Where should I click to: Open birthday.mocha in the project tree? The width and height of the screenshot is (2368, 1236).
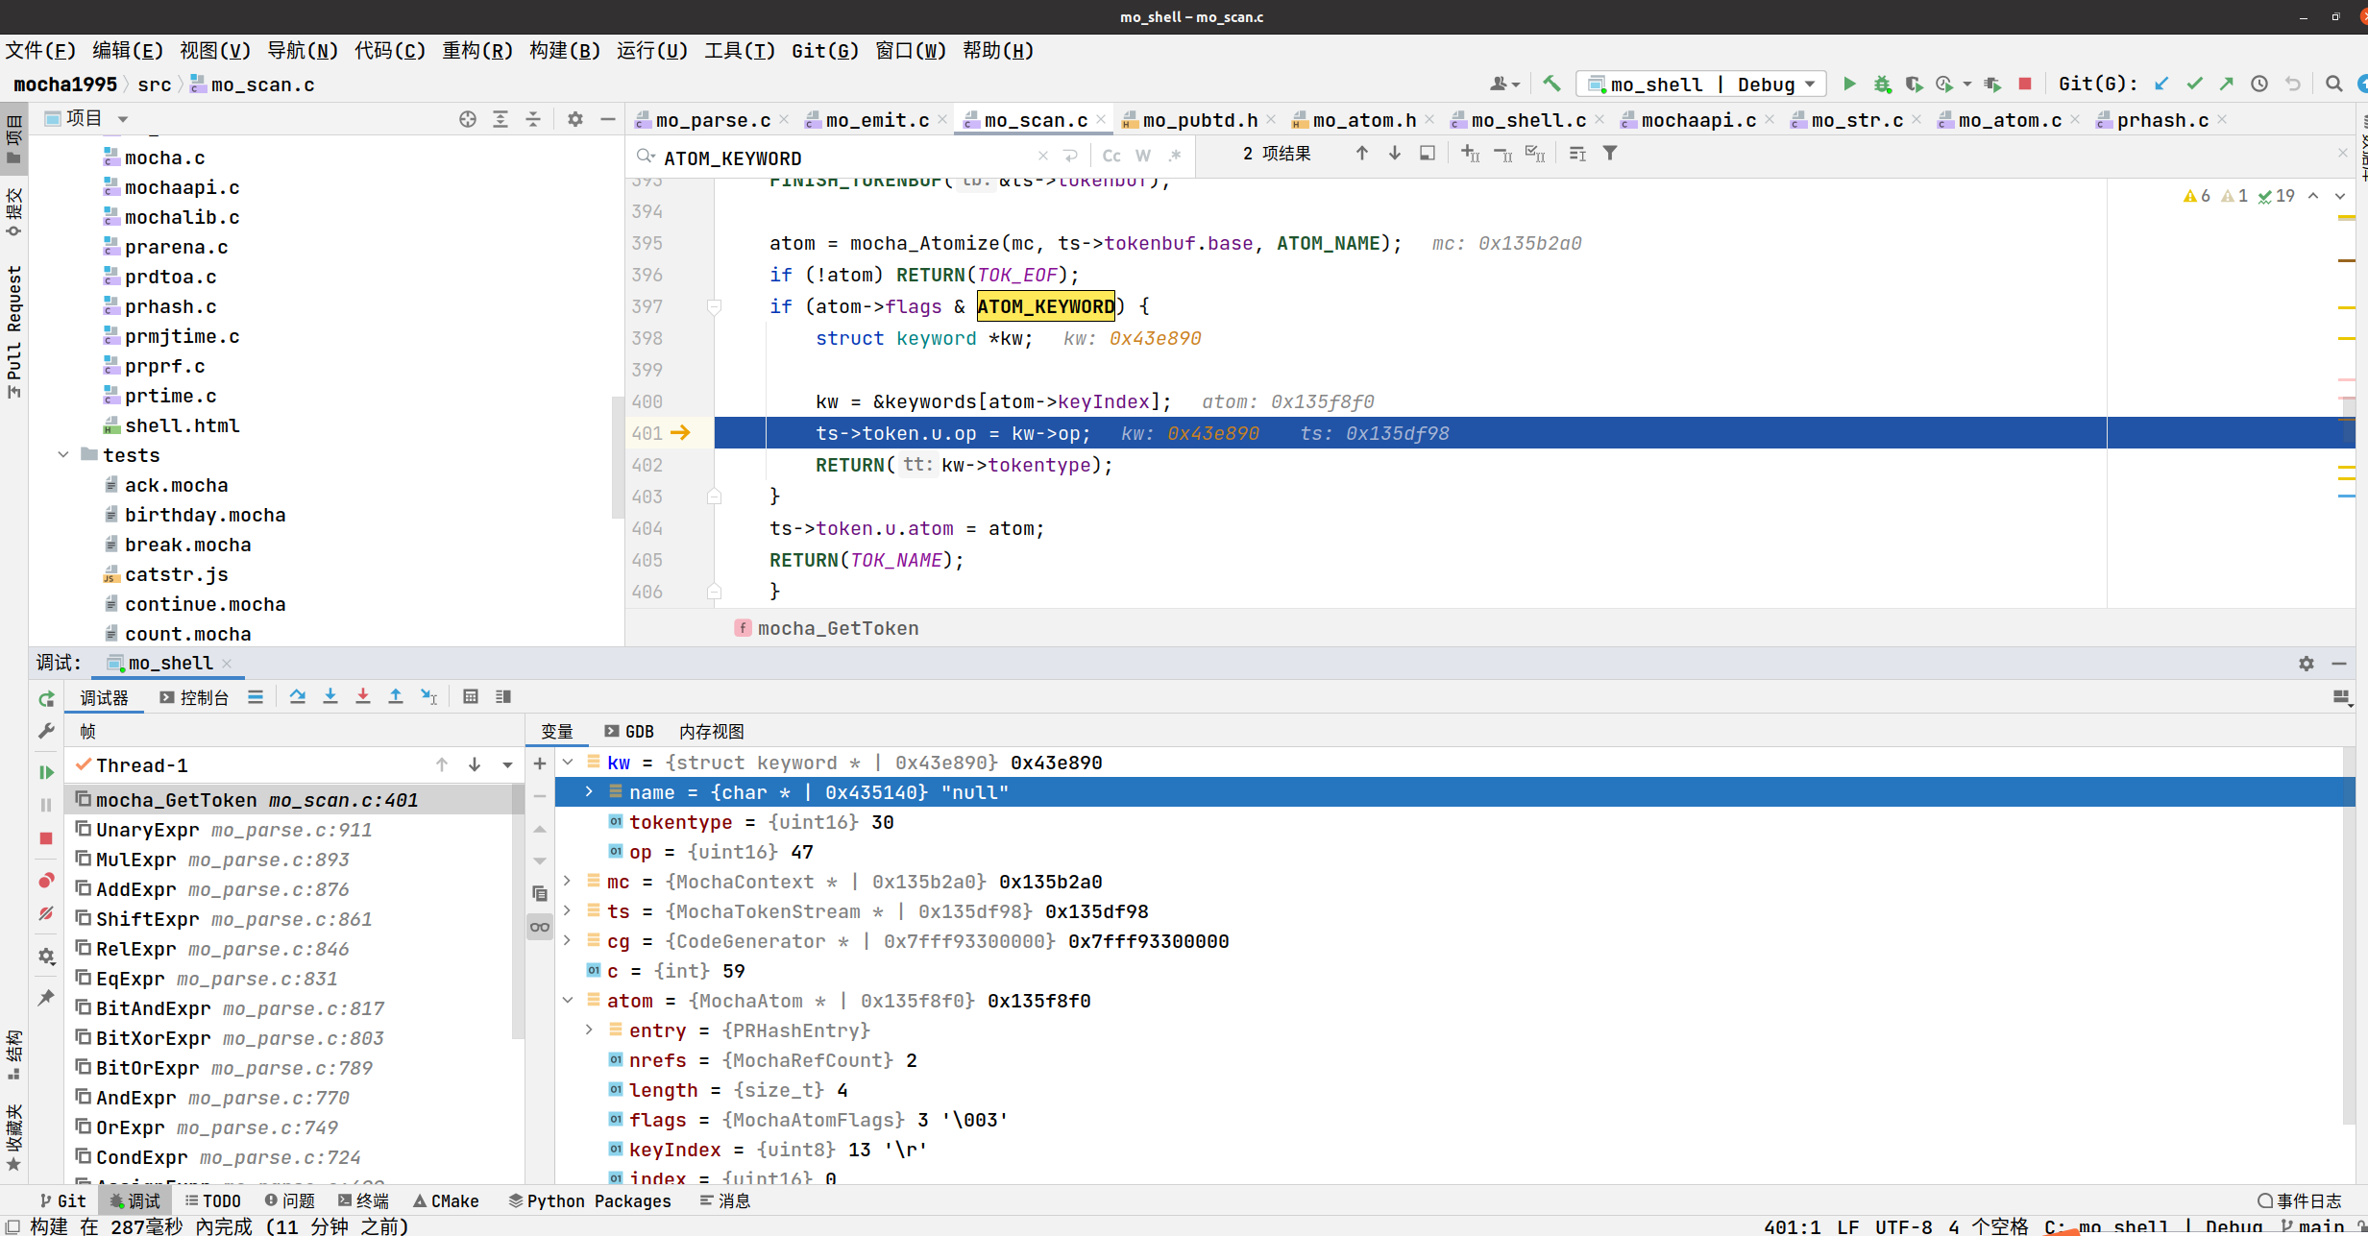205,515
